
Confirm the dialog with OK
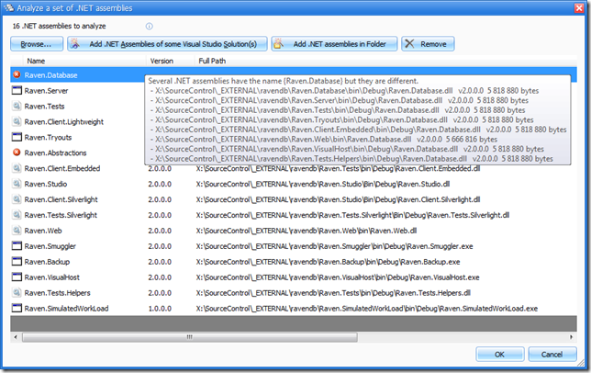tap(500, 354)
